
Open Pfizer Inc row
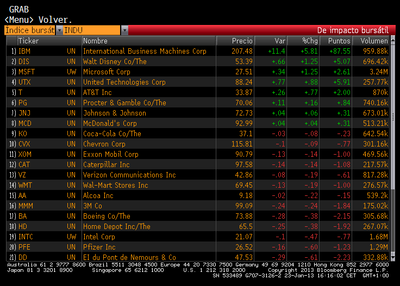198,247
